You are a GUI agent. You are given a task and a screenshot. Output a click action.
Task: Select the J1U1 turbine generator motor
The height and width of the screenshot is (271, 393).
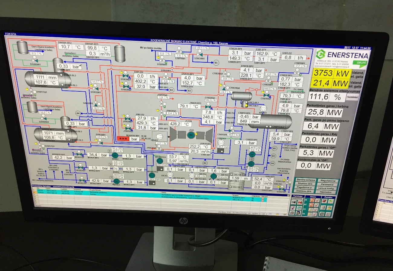click(190, 135)
